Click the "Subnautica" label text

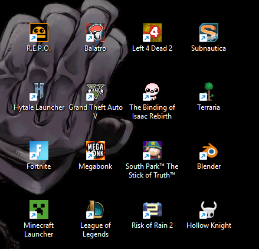[209, 48]
